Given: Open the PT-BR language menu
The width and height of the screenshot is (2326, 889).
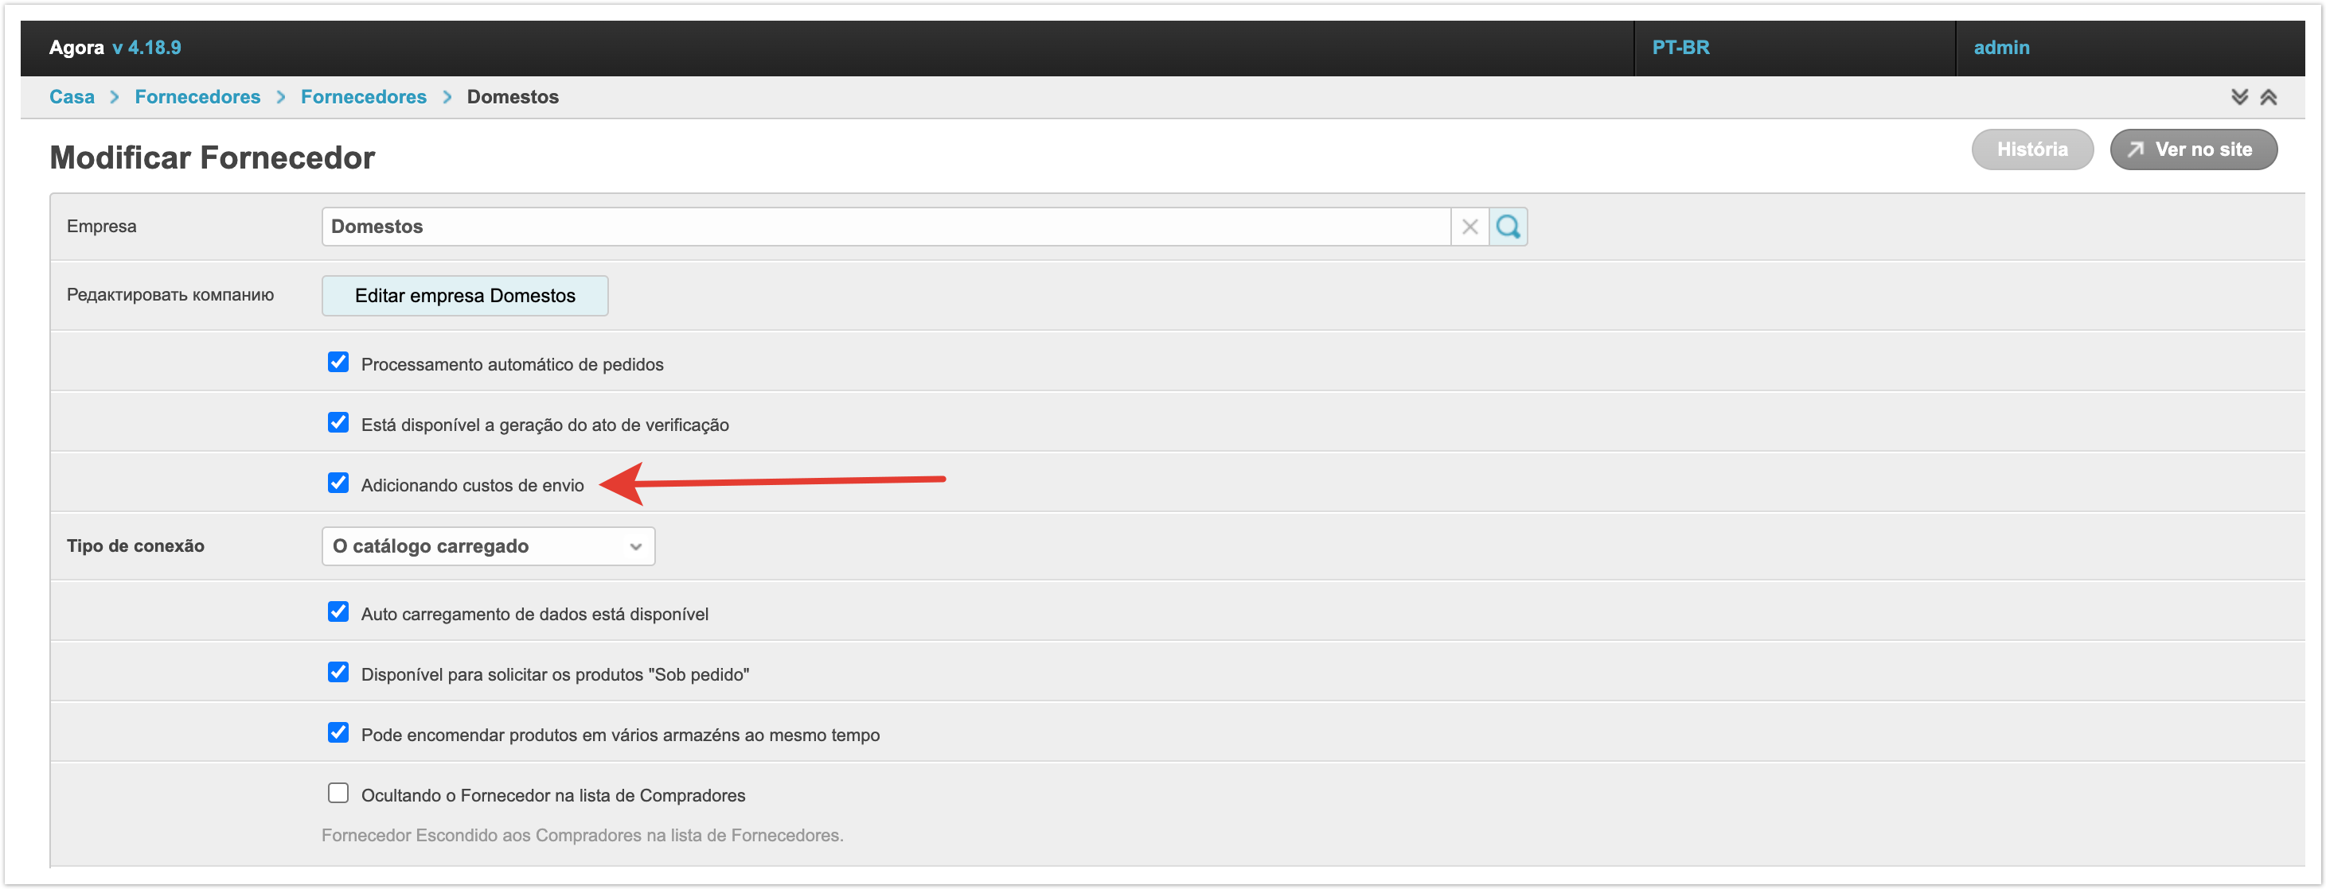Looking at the screenshot, I should coord(1680,48).
